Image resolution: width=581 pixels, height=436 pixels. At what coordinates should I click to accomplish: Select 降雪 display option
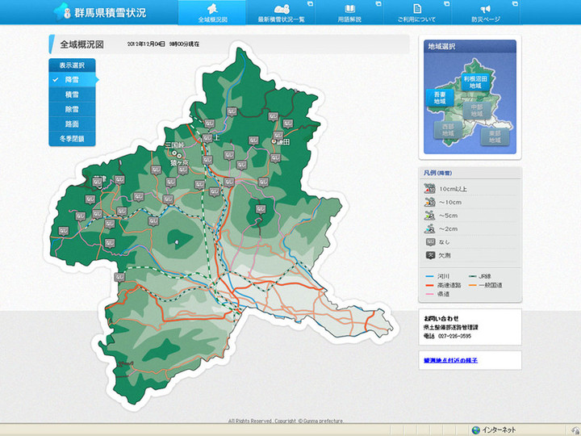73,80
